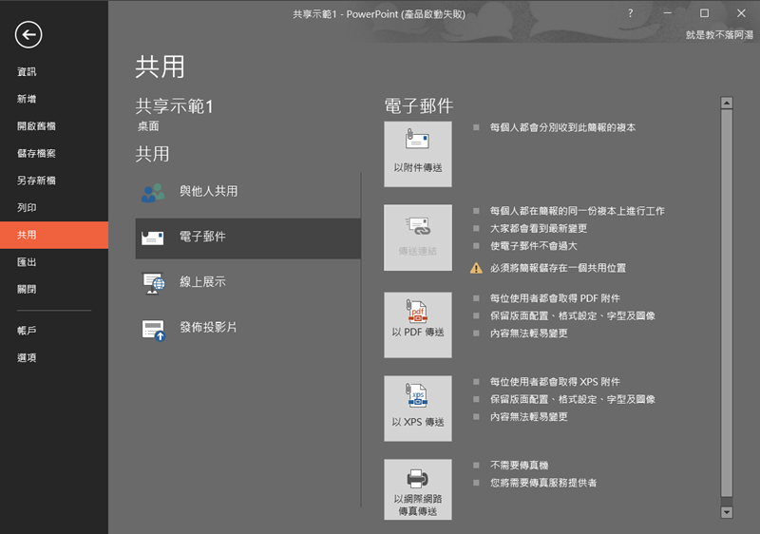Click the 以 XPS 傳送 icon button
The image size is (760, 534).
click(418, 408)
